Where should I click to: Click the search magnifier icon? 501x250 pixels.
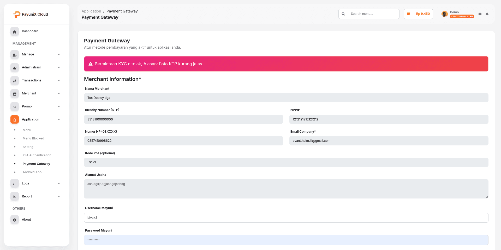[x=343, y=14]
